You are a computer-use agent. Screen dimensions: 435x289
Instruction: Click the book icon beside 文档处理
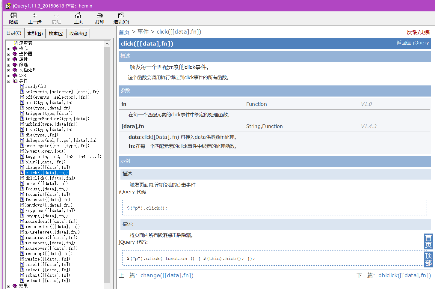15,70
